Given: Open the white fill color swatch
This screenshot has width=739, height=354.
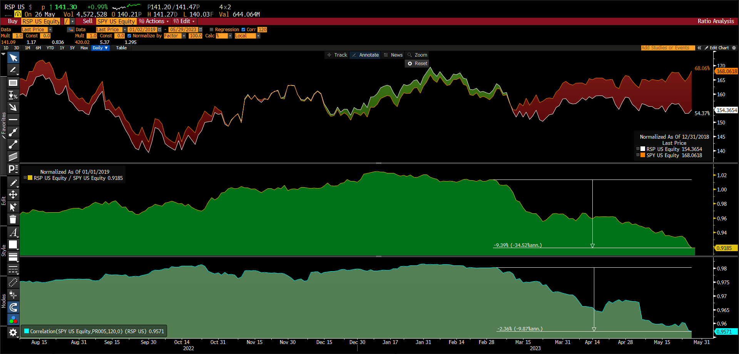Looking at the screenshot, I should tap(13, 245).
